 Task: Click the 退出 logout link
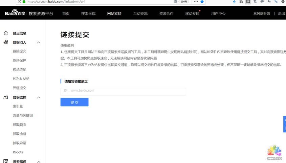pos(281,14)
